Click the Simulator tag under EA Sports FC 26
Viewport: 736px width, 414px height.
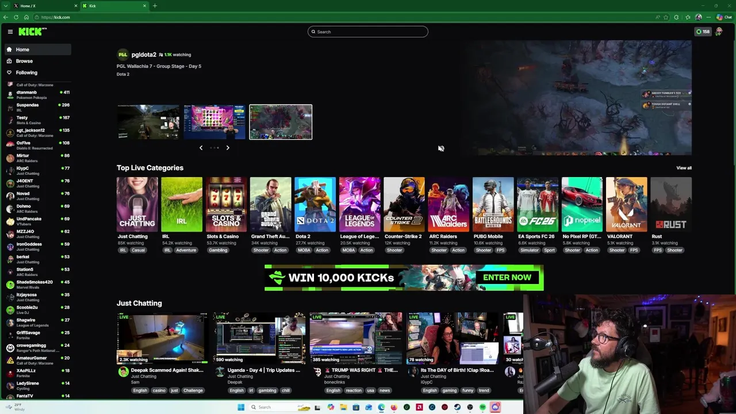[530, 250]
